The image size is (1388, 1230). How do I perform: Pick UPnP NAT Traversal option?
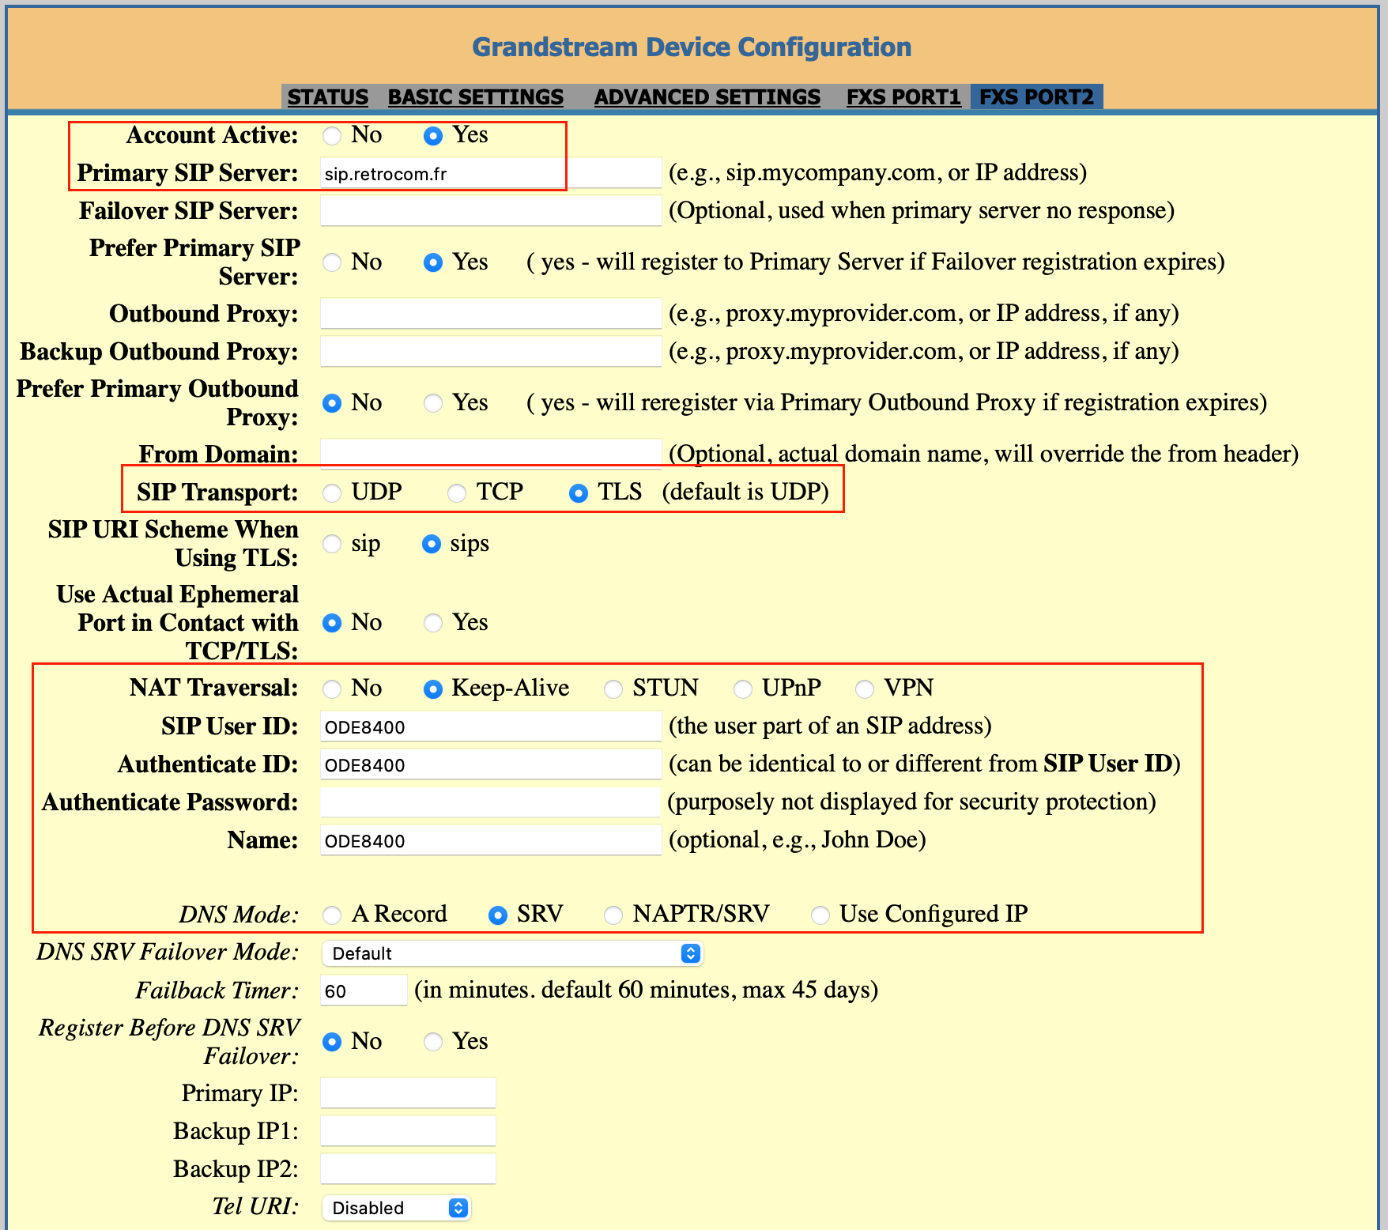743,689
